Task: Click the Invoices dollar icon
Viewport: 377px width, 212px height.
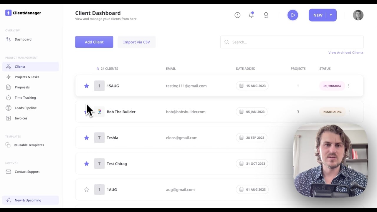Action: [8, 118]
